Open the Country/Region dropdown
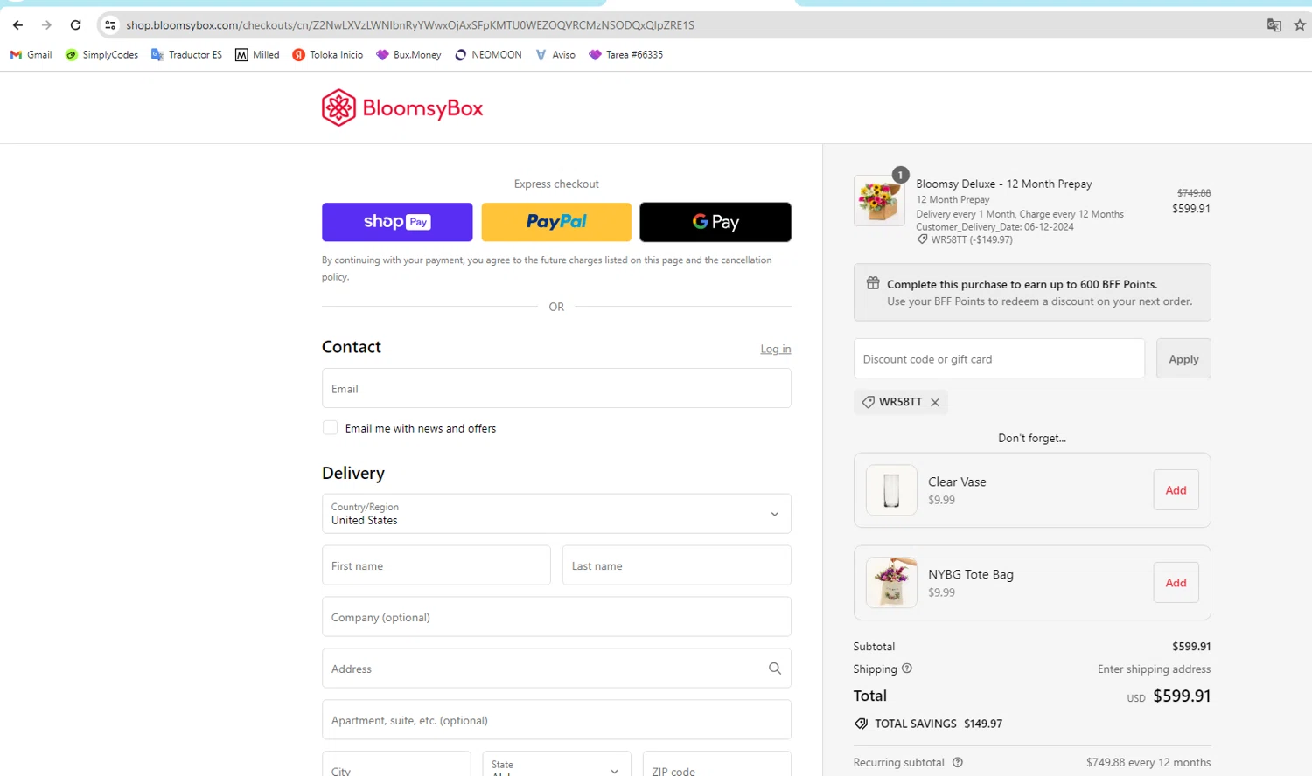The image size is (1312, 776). coord(556,514)
